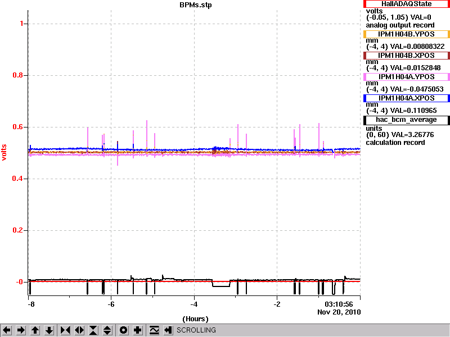The width and height of the screenshot is (450, 337).
Task: Click the outward-pointing horizontal triangles zoom icon
Action: click(79, 330)
